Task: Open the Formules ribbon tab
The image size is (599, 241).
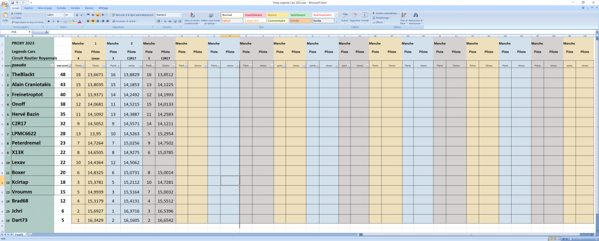Action: [61, 8]
